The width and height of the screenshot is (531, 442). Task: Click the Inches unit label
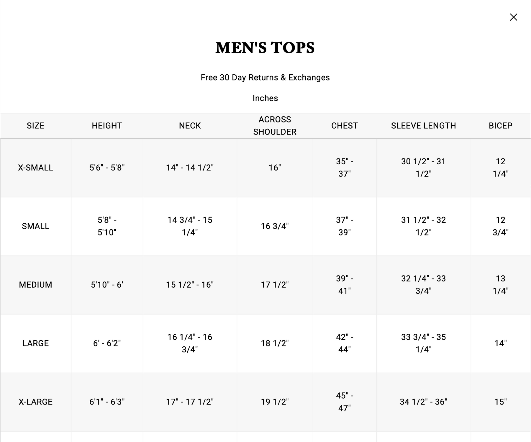pyautogui.click(x=265, y=98)
